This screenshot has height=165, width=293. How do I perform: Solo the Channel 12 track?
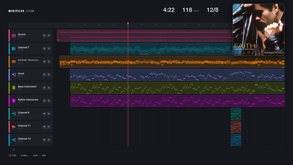point(49,140)
